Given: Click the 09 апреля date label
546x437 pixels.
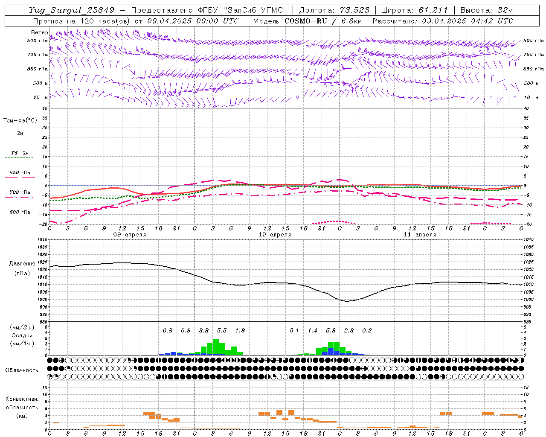Looking at the screenshot, I should point(129,235).
